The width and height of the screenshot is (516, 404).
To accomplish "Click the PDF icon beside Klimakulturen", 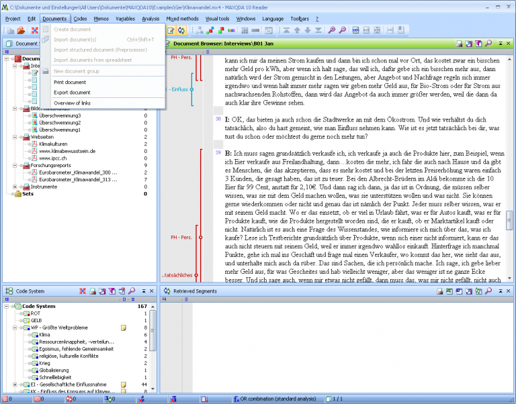I will [35, 144].
